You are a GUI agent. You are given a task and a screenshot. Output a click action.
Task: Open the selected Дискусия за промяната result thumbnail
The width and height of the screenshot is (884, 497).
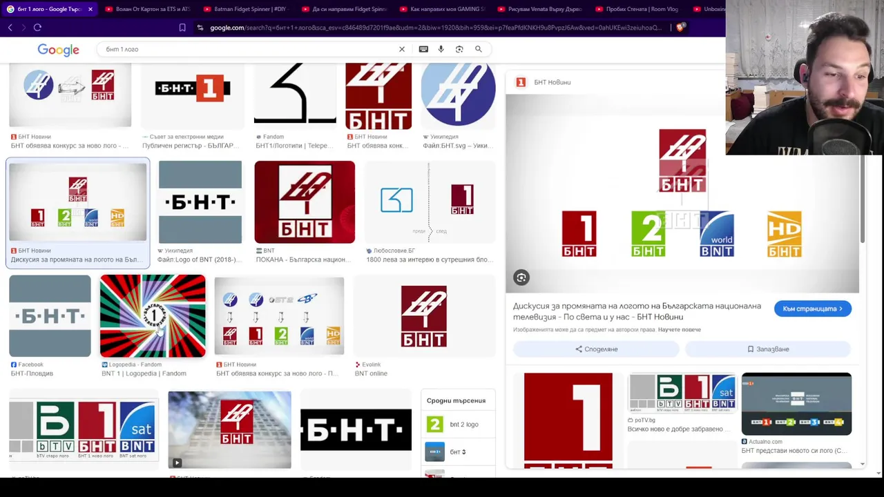[x=78, y=202]
